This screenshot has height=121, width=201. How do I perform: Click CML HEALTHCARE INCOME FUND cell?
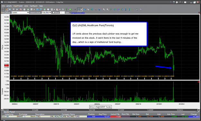click(65, 117)
